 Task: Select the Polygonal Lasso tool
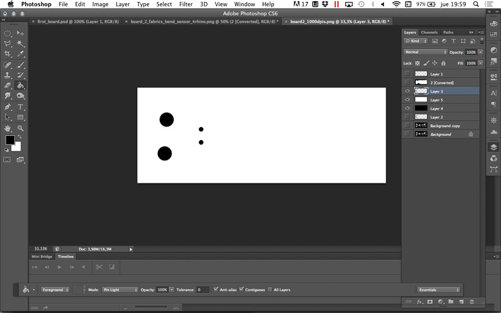coord(8,43)
